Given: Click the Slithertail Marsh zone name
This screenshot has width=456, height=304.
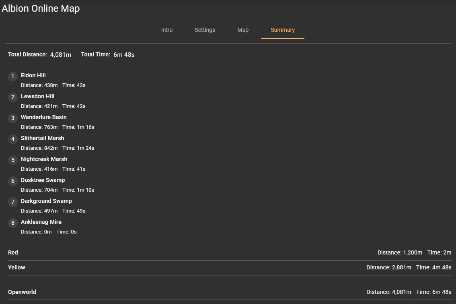Looking at the screenshot, I should point(42,138).
